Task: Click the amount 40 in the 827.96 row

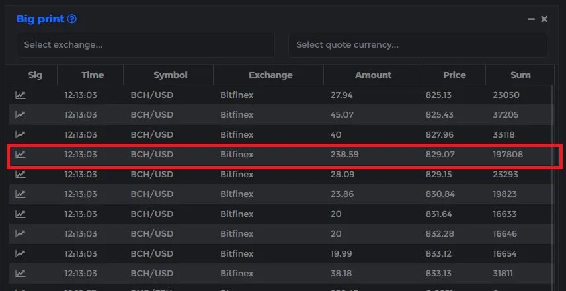Action: coord(336,135)
